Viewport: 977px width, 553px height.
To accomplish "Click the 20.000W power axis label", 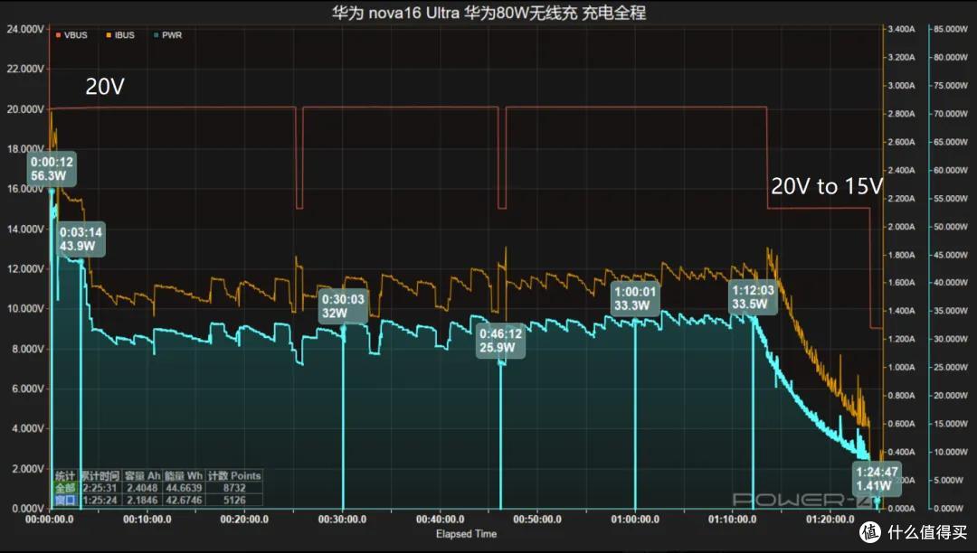I will click(x=950, y=396).
